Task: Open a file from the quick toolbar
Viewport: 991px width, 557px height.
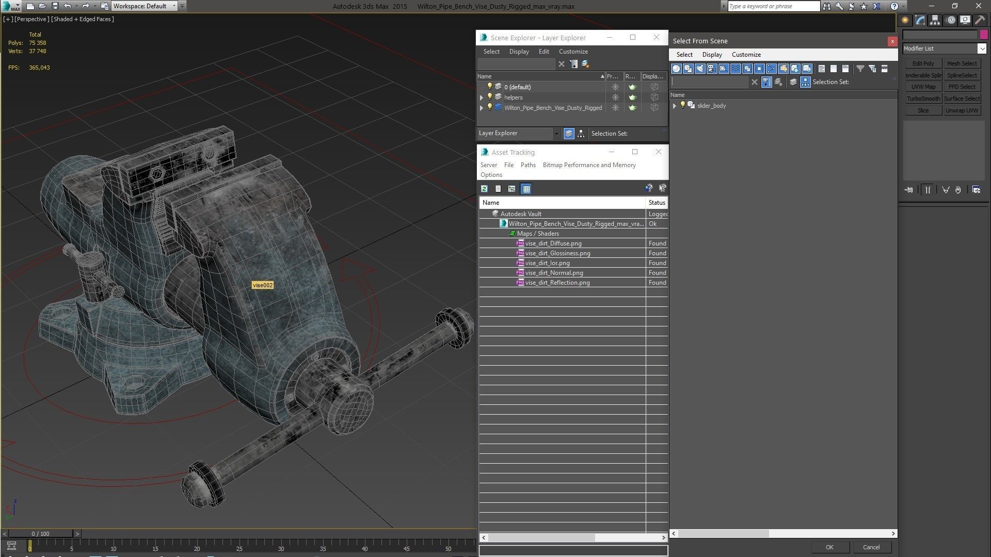Action: [42, 6]
